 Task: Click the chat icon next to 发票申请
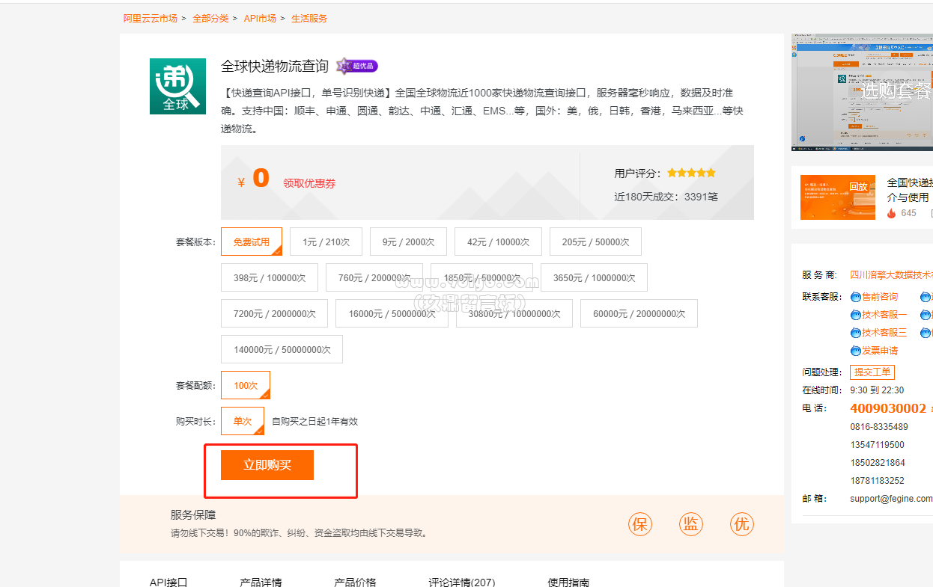point(856,351)
